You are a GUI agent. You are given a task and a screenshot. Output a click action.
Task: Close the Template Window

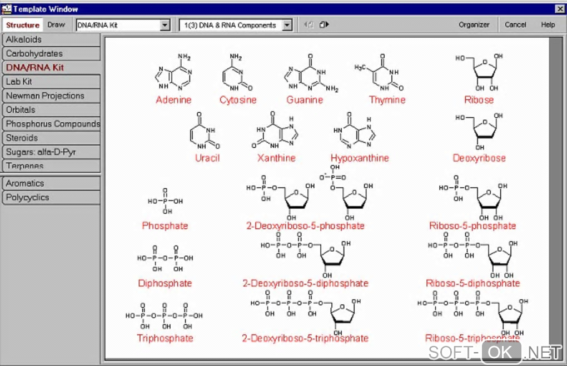559,9
